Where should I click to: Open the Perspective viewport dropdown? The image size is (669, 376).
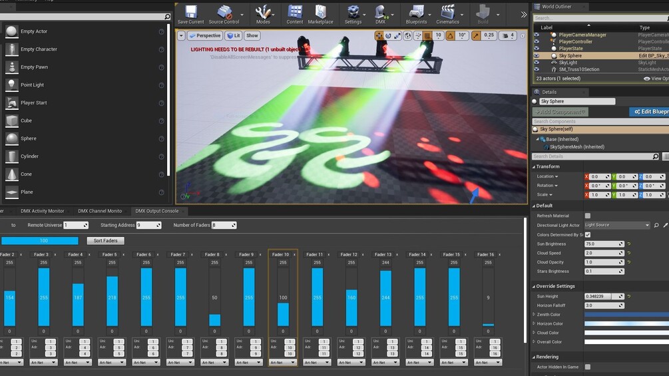point(205,36)
